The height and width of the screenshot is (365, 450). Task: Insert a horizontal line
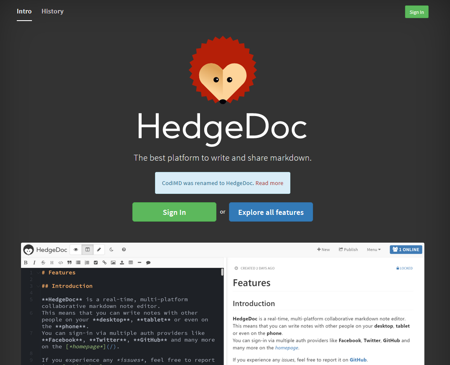[x=139, y=262]
